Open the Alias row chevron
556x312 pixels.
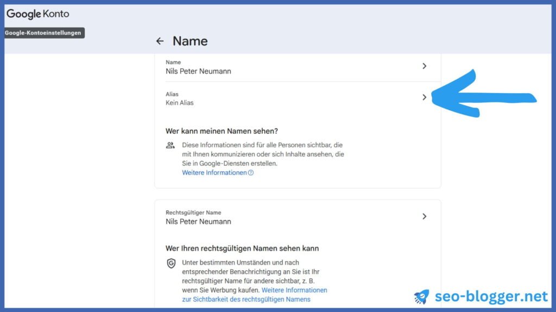(425, 97)
